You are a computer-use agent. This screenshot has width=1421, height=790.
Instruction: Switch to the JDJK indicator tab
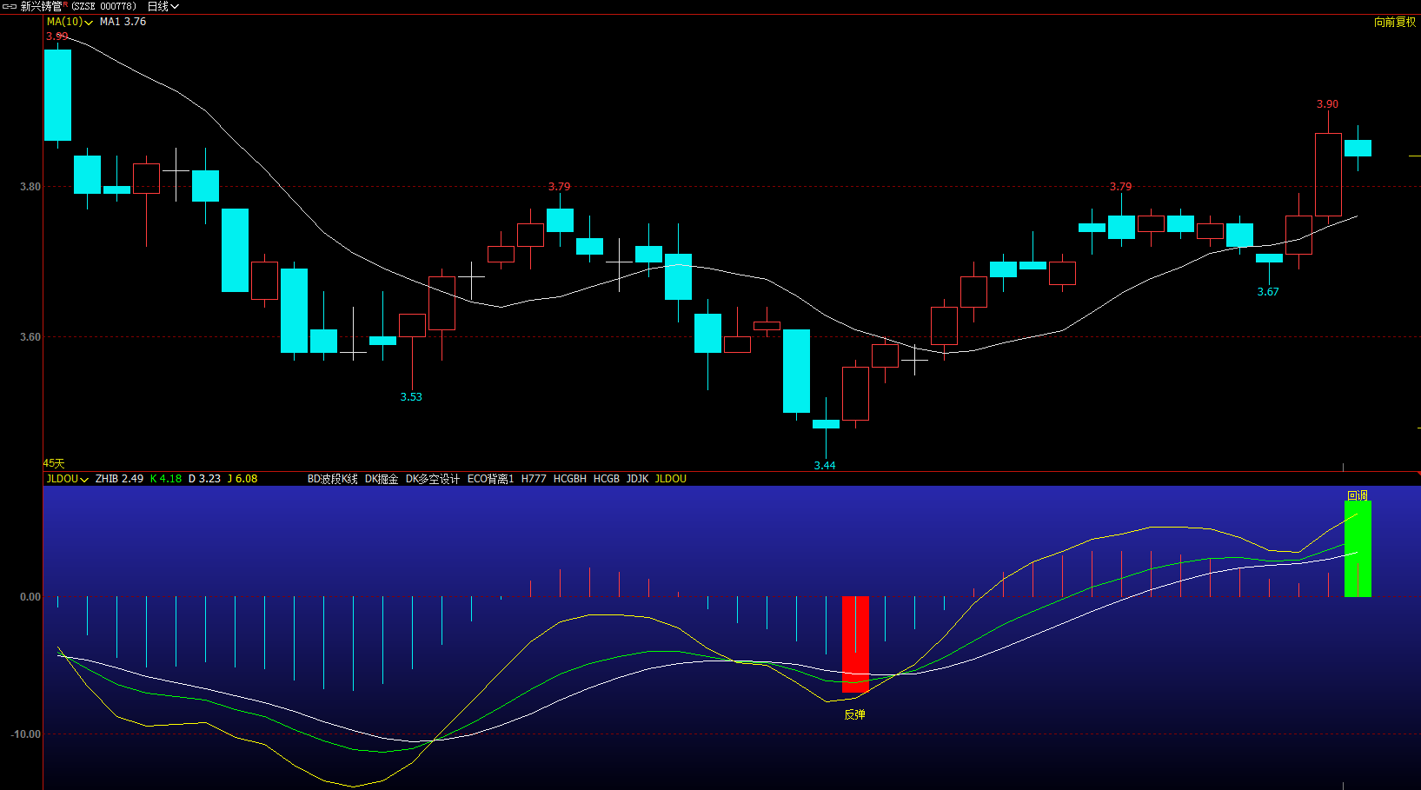pyautogui.click(x=637, y=479)
